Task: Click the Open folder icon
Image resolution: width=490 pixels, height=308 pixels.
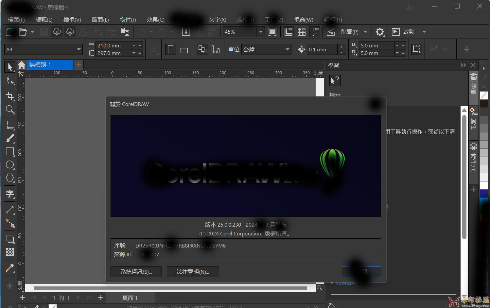Action: click(23, 32)
